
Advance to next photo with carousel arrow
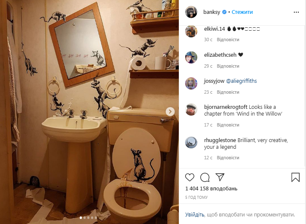click(170, 112)
